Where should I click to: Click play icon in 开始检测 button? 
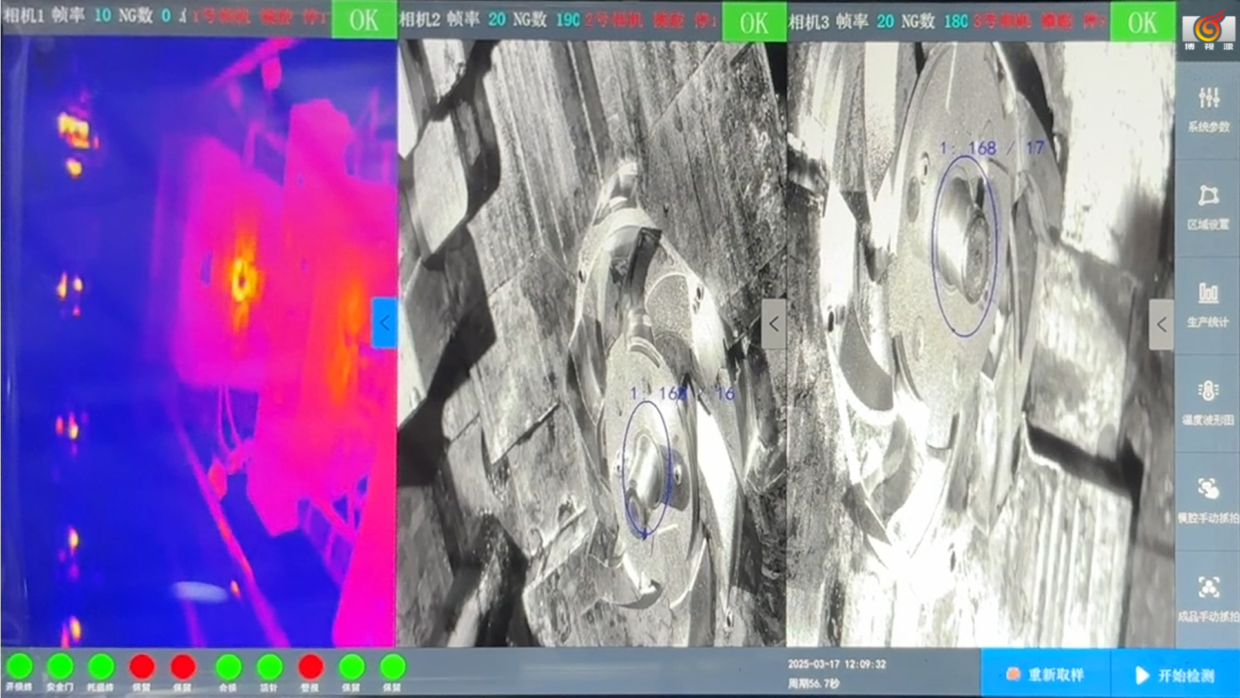pos(1142,675)
